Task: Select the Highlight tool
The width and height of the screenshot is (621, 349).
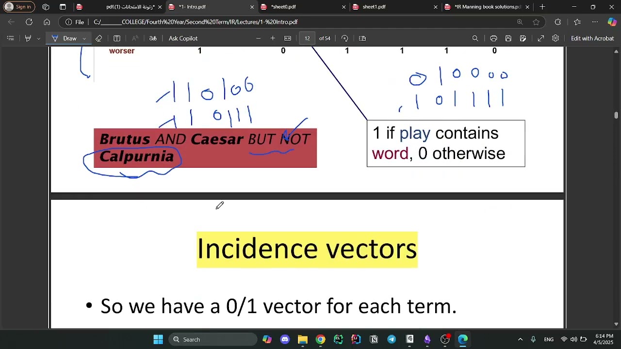Action: pos(28,38)
